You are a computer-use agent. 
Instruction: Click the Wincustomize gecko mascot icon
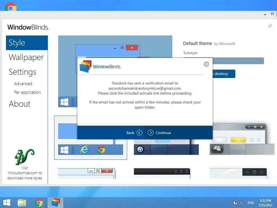point(25,157)
